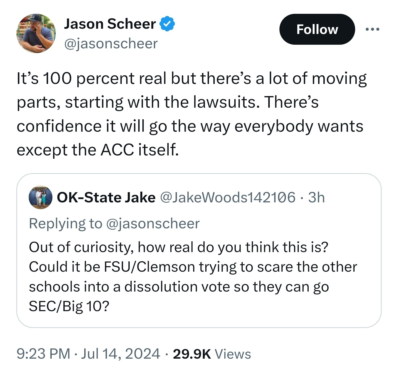Open the @jasonscheer handle under the name
The image size is (398, 373).
(x=111, y=44)
